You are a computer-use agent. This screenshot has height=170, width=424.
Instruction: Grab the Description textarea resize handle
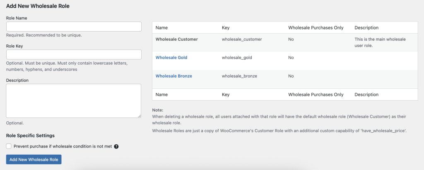click(x=139, y=116)
